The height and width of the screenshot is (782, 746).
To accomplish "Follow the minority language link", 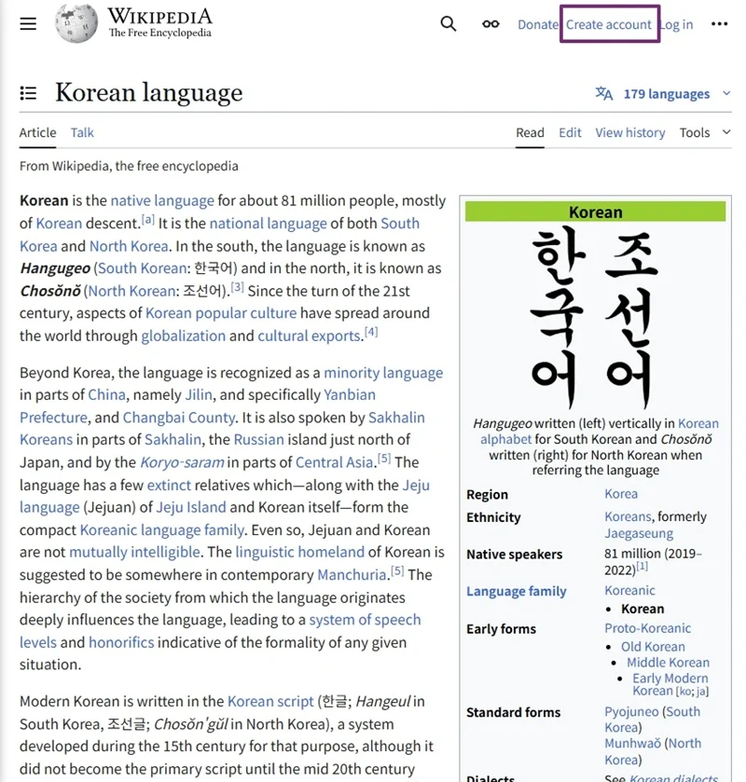I will (x=383, y=373).
